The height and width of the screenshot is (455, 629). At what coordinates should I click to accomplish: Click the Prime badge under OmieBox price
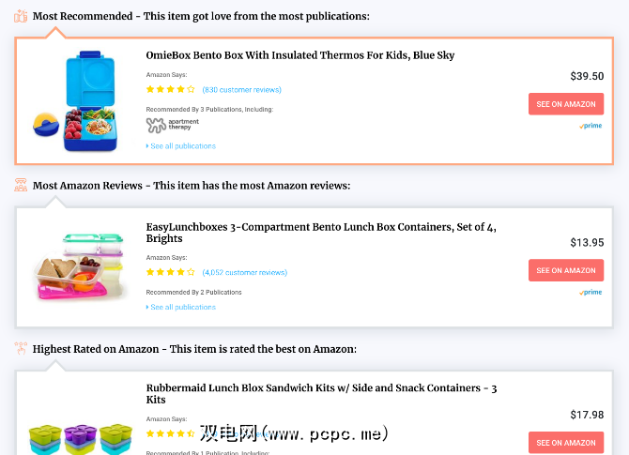point(591,126)
